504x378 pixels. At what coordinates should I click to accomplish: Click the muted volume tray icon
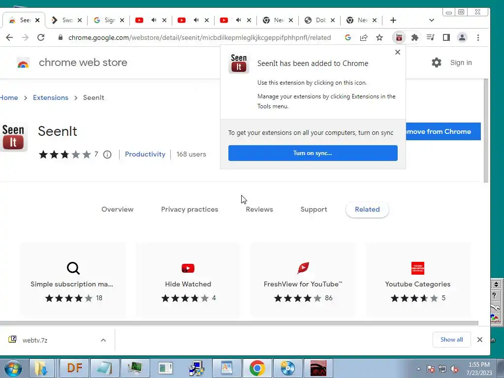click(454, 369)
